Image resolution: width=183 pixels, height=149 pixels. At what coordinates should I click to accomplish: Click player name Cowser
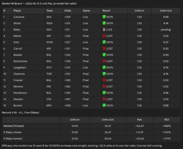point(18,80)
